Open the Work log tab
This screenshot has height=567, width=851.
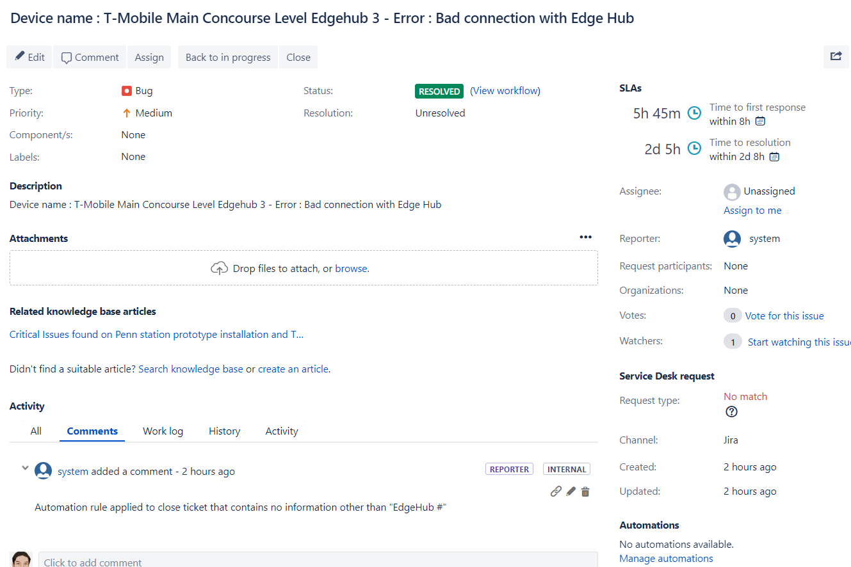(163, 431)
